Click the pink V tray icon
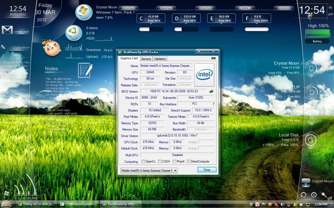The image size is (334, 208). tap(257, 204)
